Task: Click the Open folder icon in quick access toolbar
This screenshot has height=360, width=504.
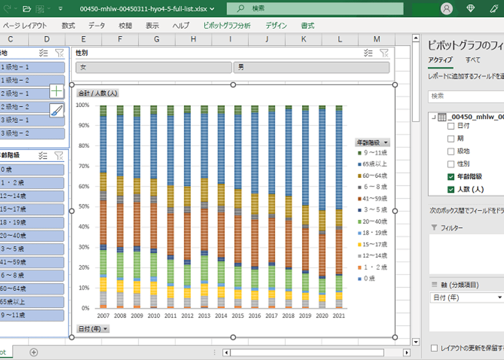Action: [x=27, y=9]
